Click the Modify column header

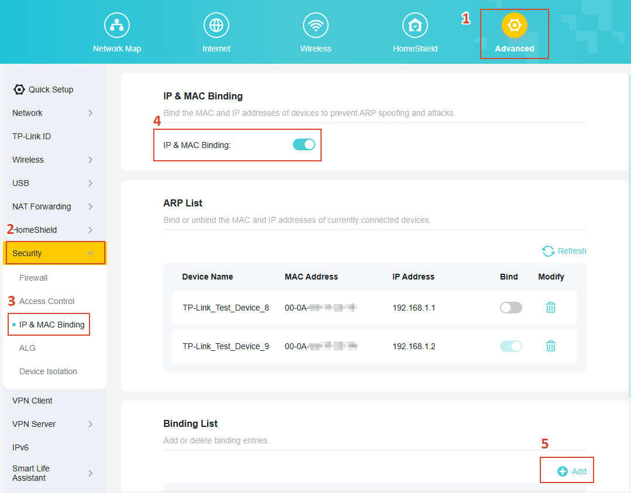point(551,277)
